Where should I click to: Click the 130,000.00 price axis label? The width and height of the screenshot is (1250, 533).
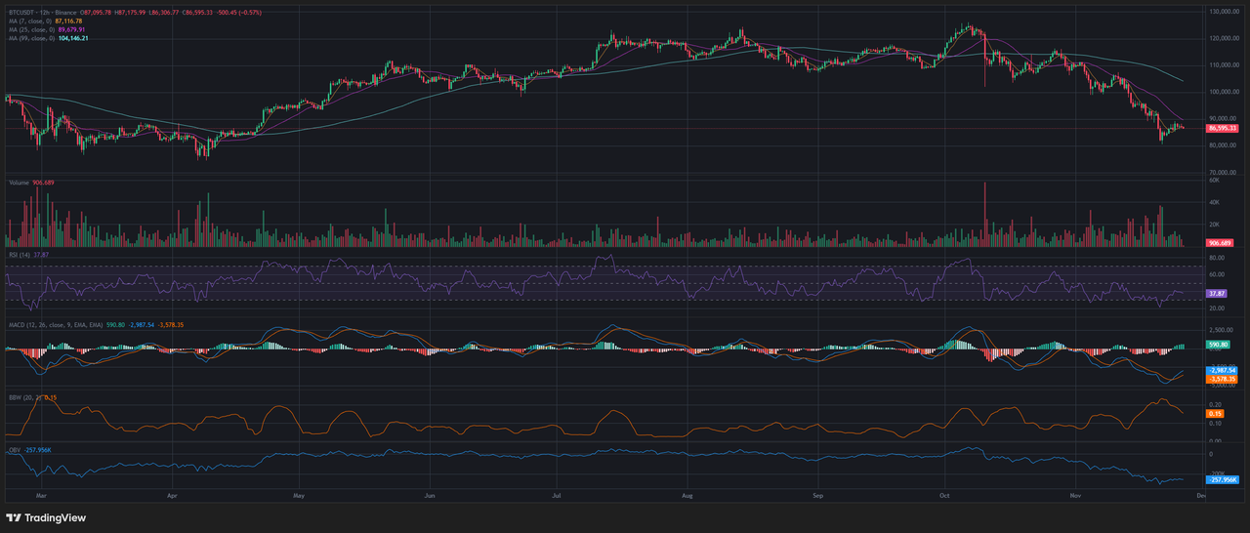click(1223, 12)
